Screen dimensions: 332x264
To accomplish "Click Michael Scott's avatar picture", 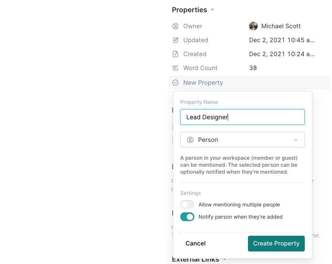I will (x=253, y=26).
